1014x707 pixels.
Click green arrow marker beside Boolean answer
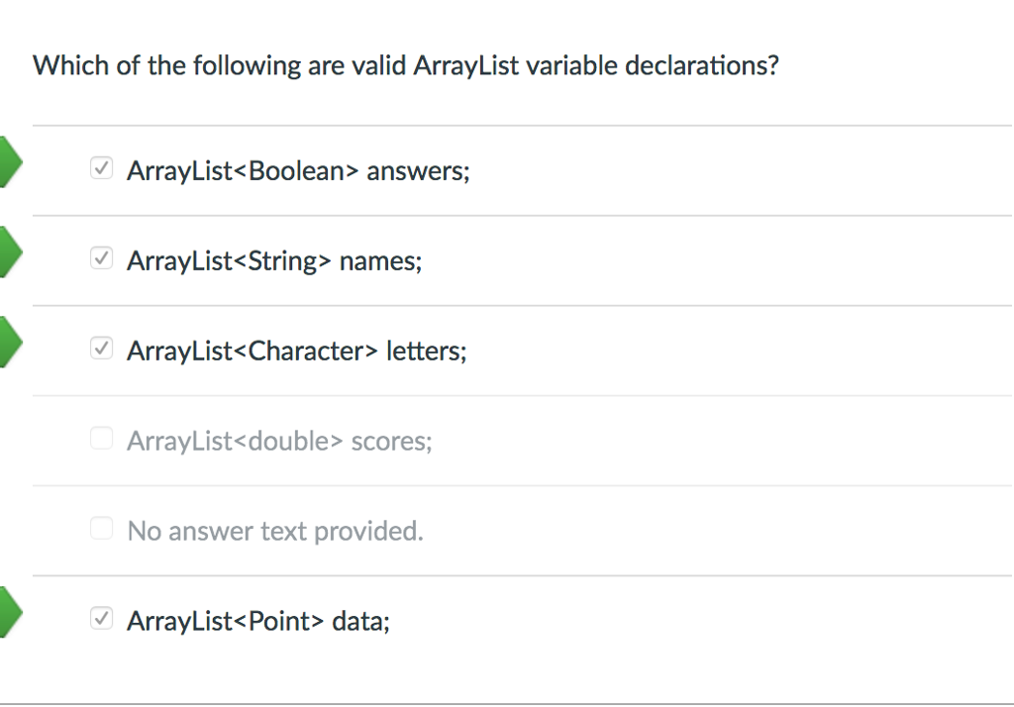click(x=10, y=161)
